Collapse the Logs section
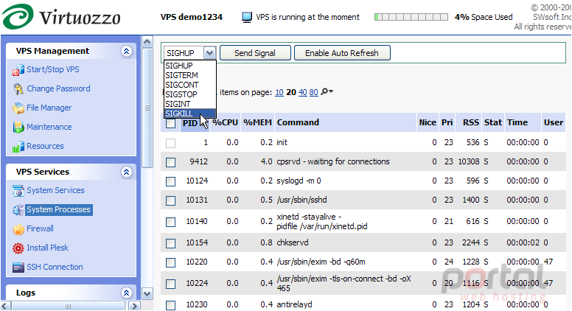Screen dimensions: 572x311 point(126,293)
